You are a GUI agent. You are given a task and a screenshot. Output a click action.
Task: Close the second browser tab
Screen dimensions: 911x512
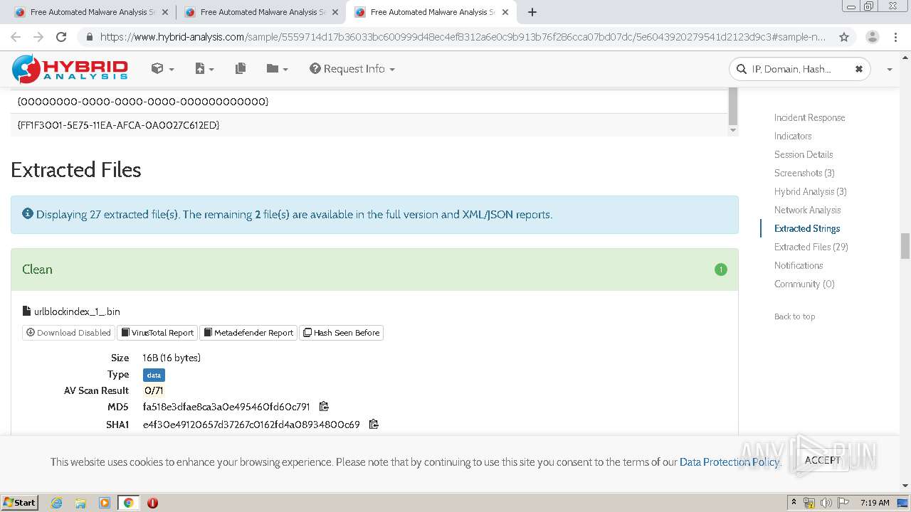tap(335, 12)
